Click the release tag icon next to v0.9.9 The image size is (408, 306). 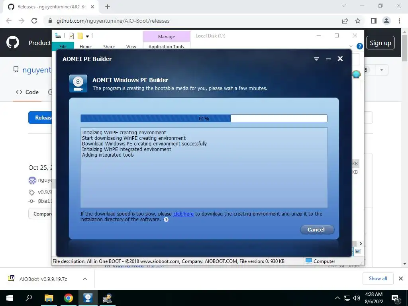point(31,192)
